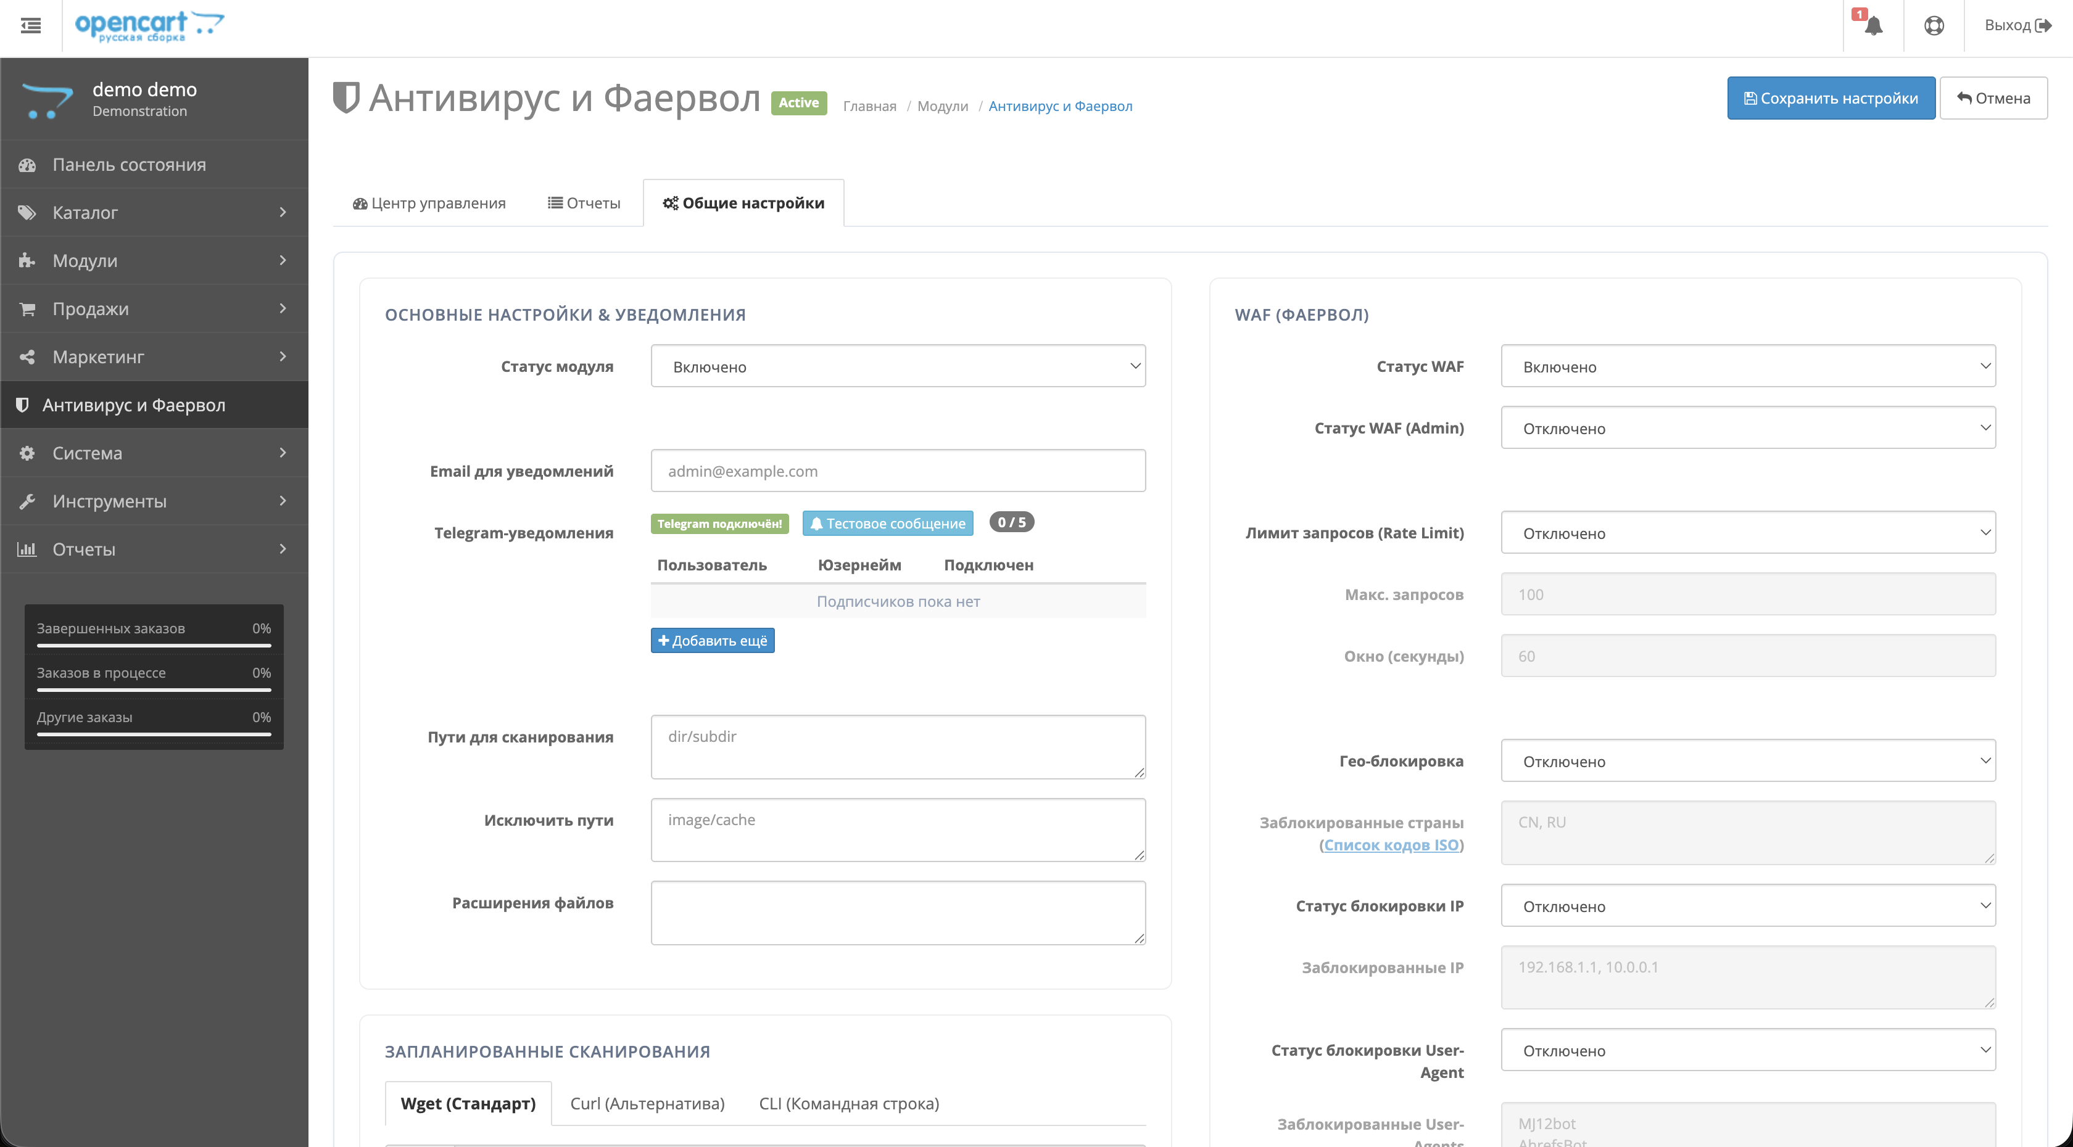Select the Curl (Альтернатива) tab
Screen dimensions: 2073x1147
pyautogui.click(x=647, y=1104)
